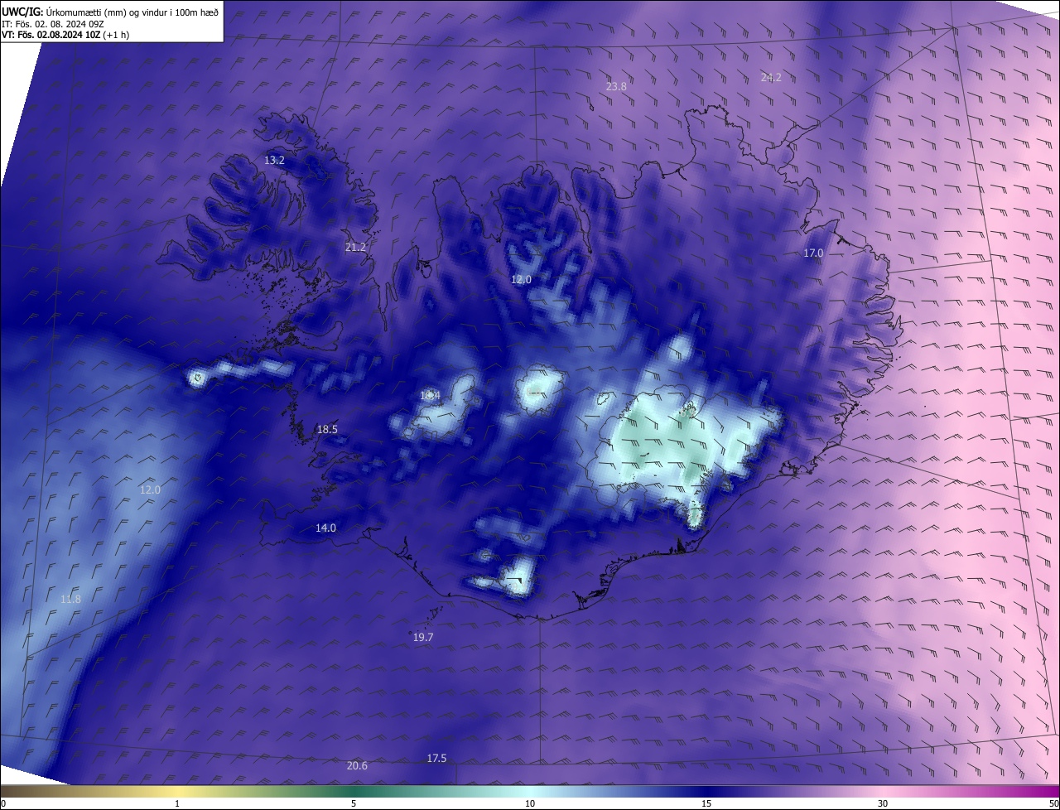Screen dimensions: 1060x810
Task: Click the colorbar tick label '10'
Action: point(530,803)
